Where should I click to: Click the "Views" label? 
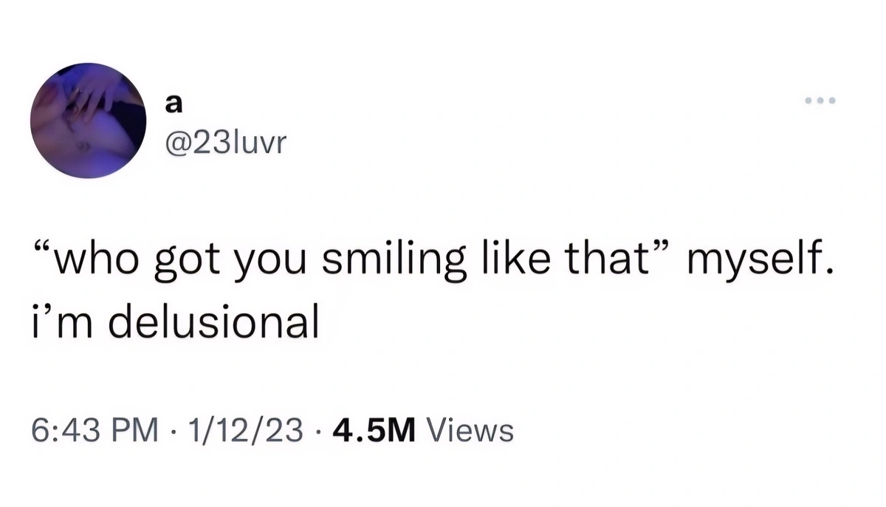[470, 429]
